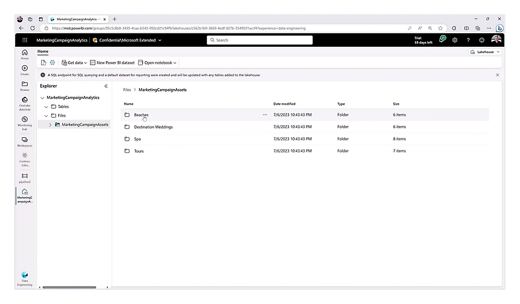Open a new browser tab

point(114,19)
